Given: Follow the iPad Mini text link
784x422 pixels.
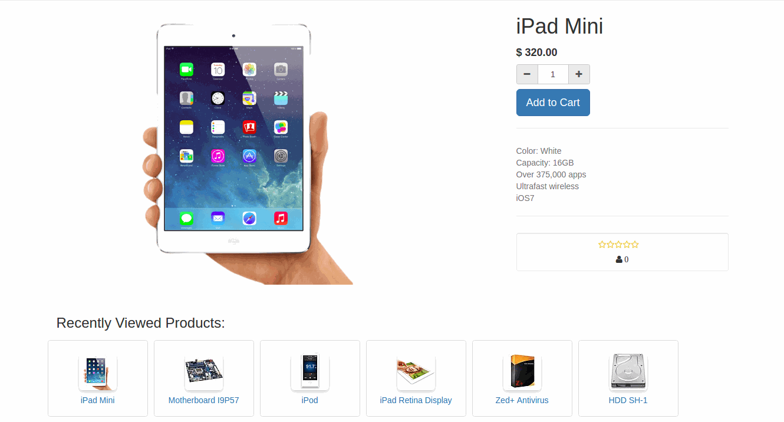Looking at the screenshot, I should point(98,400).
